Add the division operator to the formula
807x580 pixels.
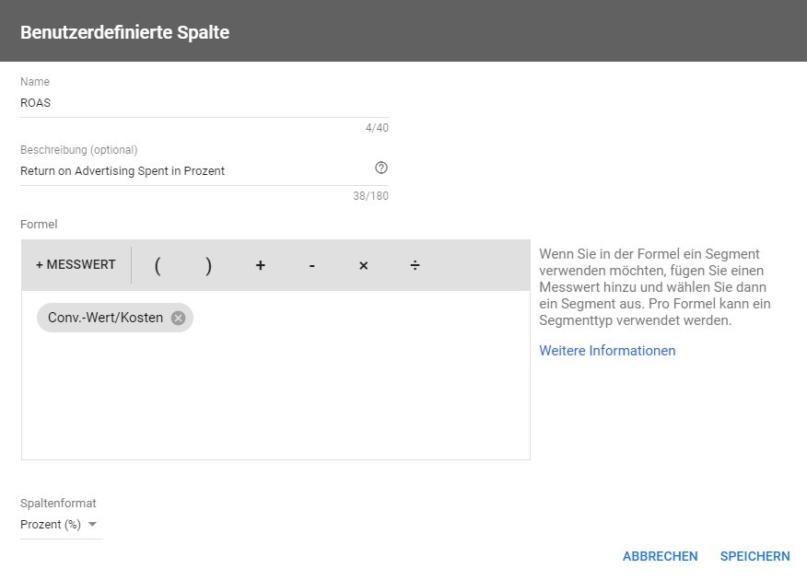tap(415, 265)
